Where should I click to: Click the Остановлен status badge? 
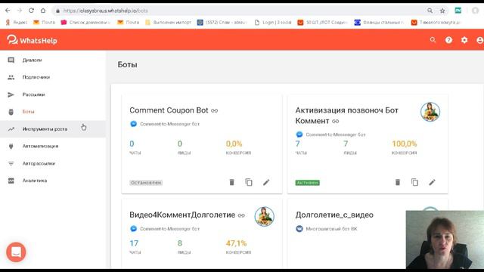146,183
